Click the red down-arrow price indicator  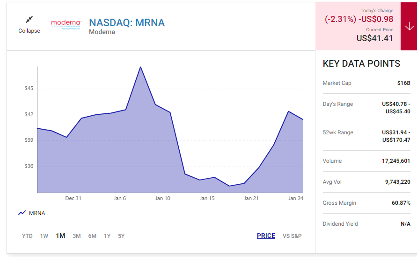[x=409, y=26]
